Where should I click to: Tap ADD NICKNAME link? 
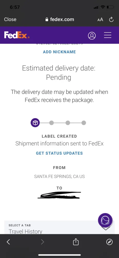tap(59, 52)
